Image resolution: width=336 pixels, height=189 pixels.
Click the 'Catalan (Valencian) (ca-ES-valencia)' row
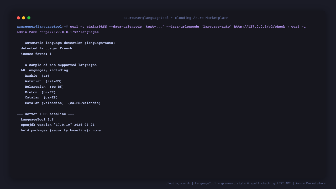pyautogui.click(x=63, y=103)
